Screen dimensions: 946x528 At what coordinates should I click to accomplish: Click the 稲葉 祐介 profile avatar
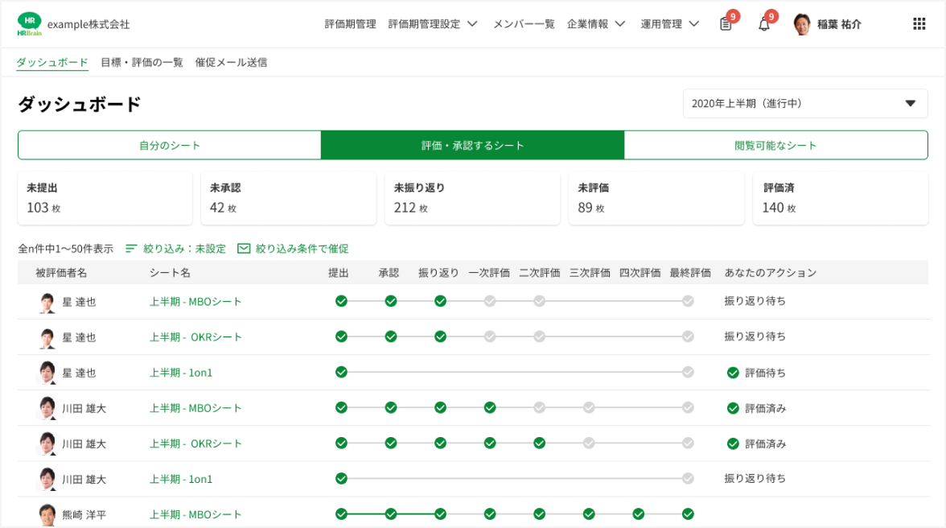[802, 24]
